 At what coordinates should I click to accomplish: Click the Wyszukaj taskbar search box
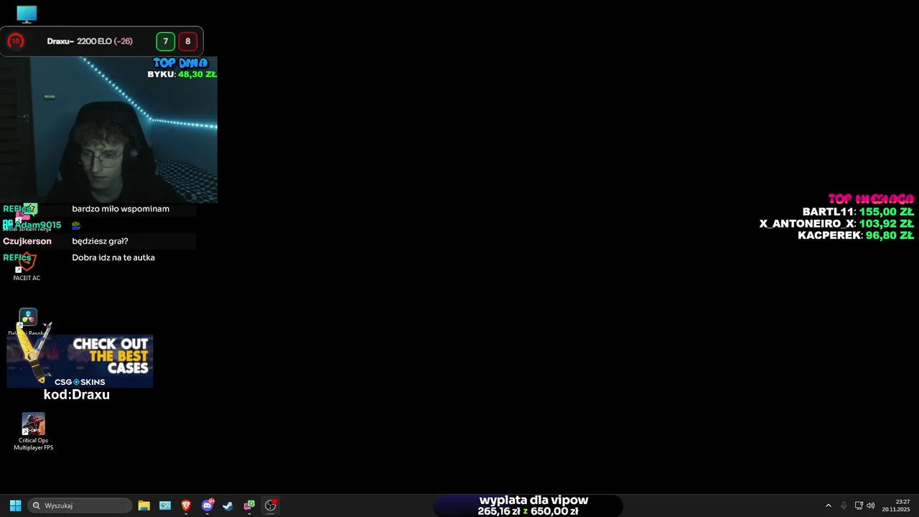click(x=80, y=506)
